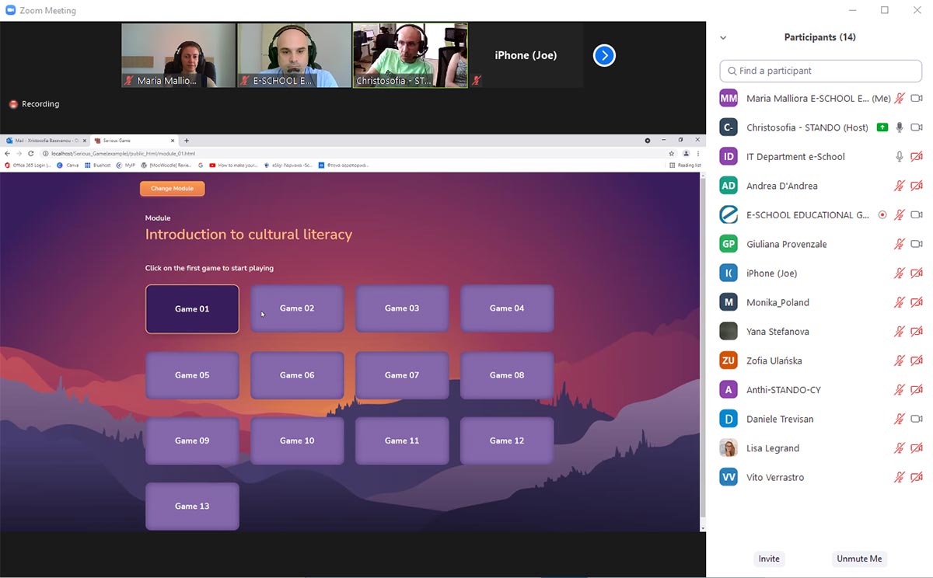The image size is (933, 578).
Task: Click camera icon next to Giuliana Provenzale
Action: click(917, 244)
